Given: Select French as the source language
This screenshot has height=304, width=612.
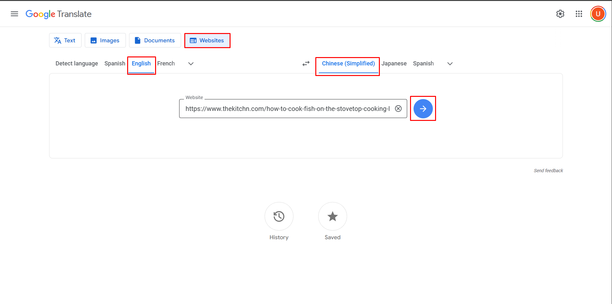Looking at the screenshot, I should [166, 63].
